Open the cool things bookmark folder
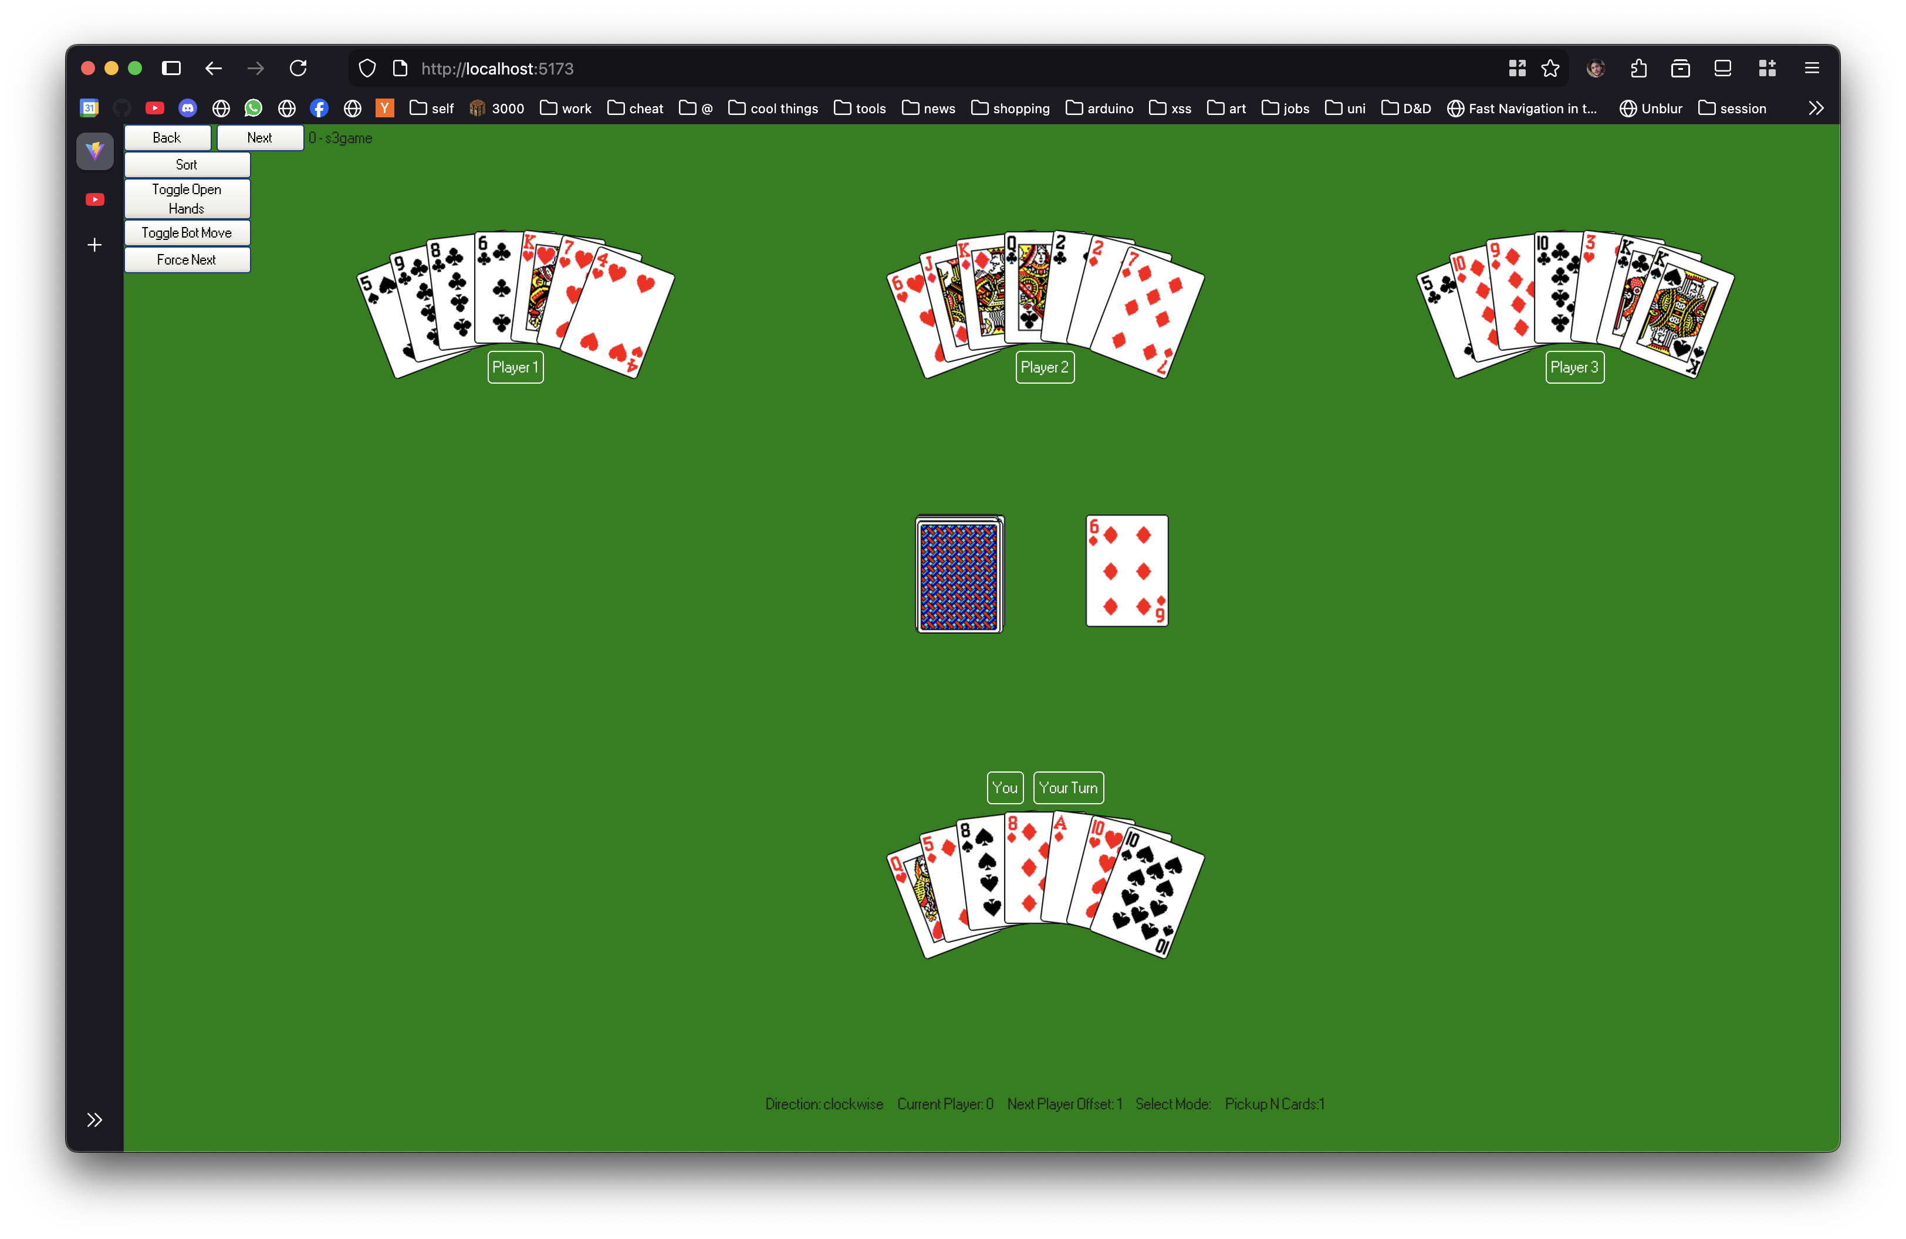This screenshot has height=1239, width=1906. (773, 108)
